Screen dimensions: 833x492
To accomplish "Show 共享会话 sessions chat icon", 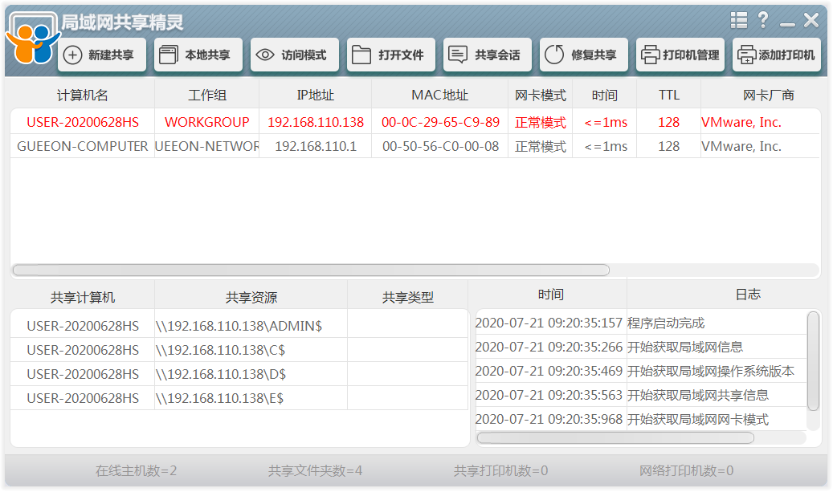I will coord(487,55).
